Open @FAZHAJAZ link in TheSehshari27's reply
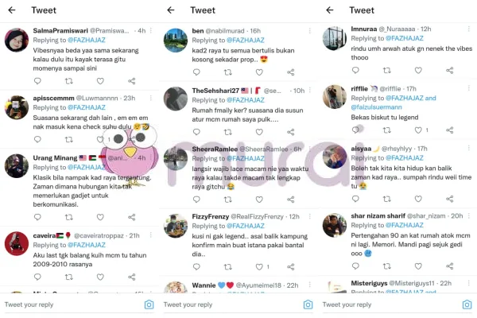Viewport: 477px width, 318px height. pyautogui.click(x=246, y=100)
